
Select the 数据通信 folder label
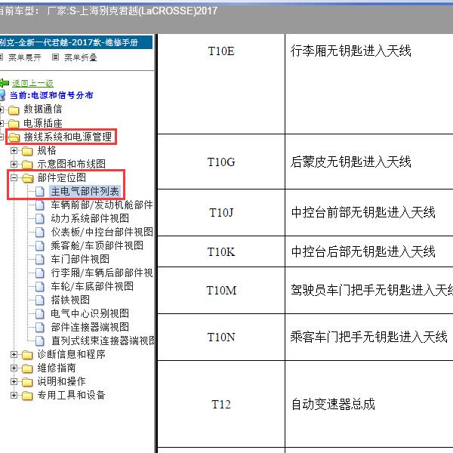(x=43, y=109)
